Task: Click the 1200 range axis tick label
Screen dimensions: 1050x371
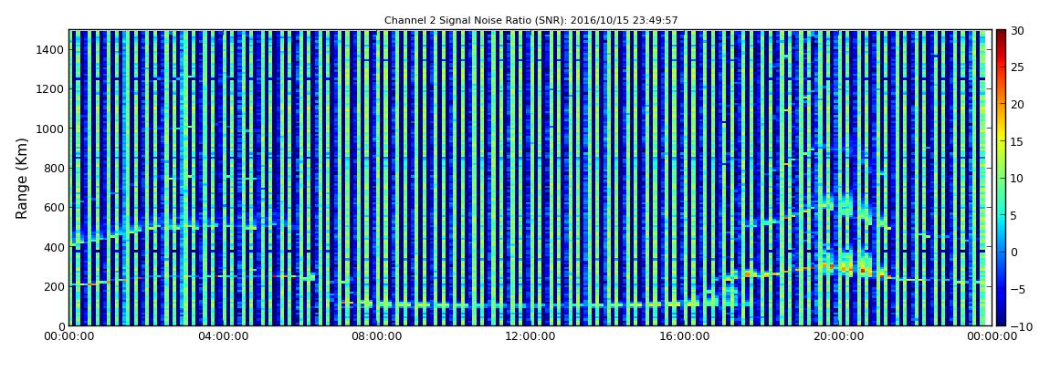Action: (x=51, y=89)
